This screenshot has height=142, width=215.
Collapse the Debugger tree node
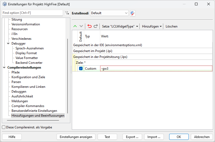coord(8,44)
